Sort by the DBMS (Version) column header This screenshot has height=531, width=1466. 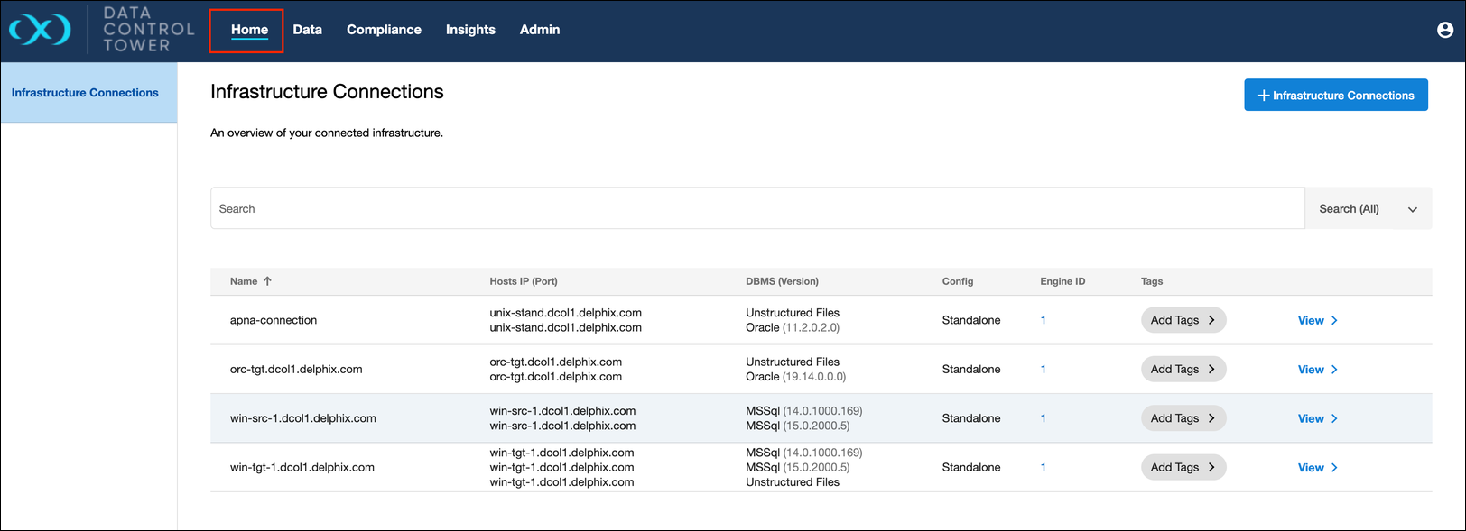782,281
